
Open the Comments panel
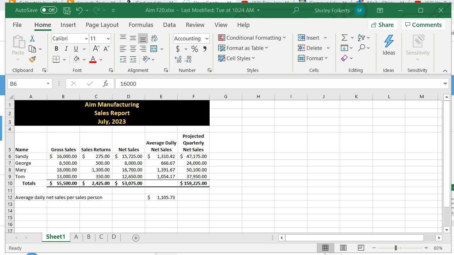click(x=423, y=25)
